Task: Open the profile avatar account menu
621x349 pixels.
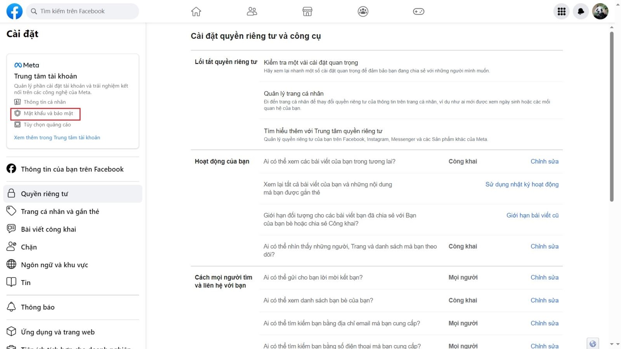Action: [x=600, y=12]
